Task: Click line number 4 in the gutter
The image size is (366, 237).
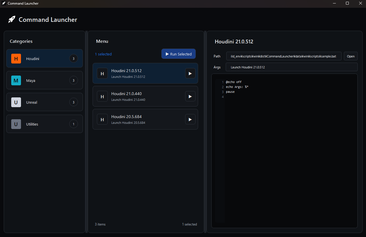Action: 223,97
